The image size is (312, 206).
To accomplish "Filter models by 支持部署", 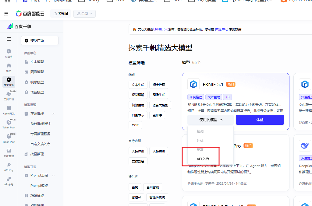I will coord(138,162).
